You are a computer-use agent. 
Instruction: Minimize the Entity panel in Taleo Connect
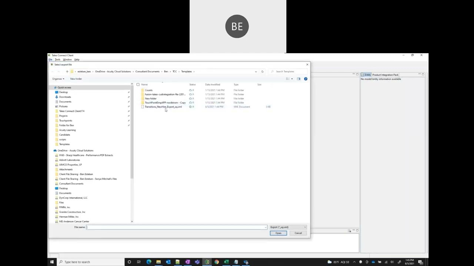(419, 75)
